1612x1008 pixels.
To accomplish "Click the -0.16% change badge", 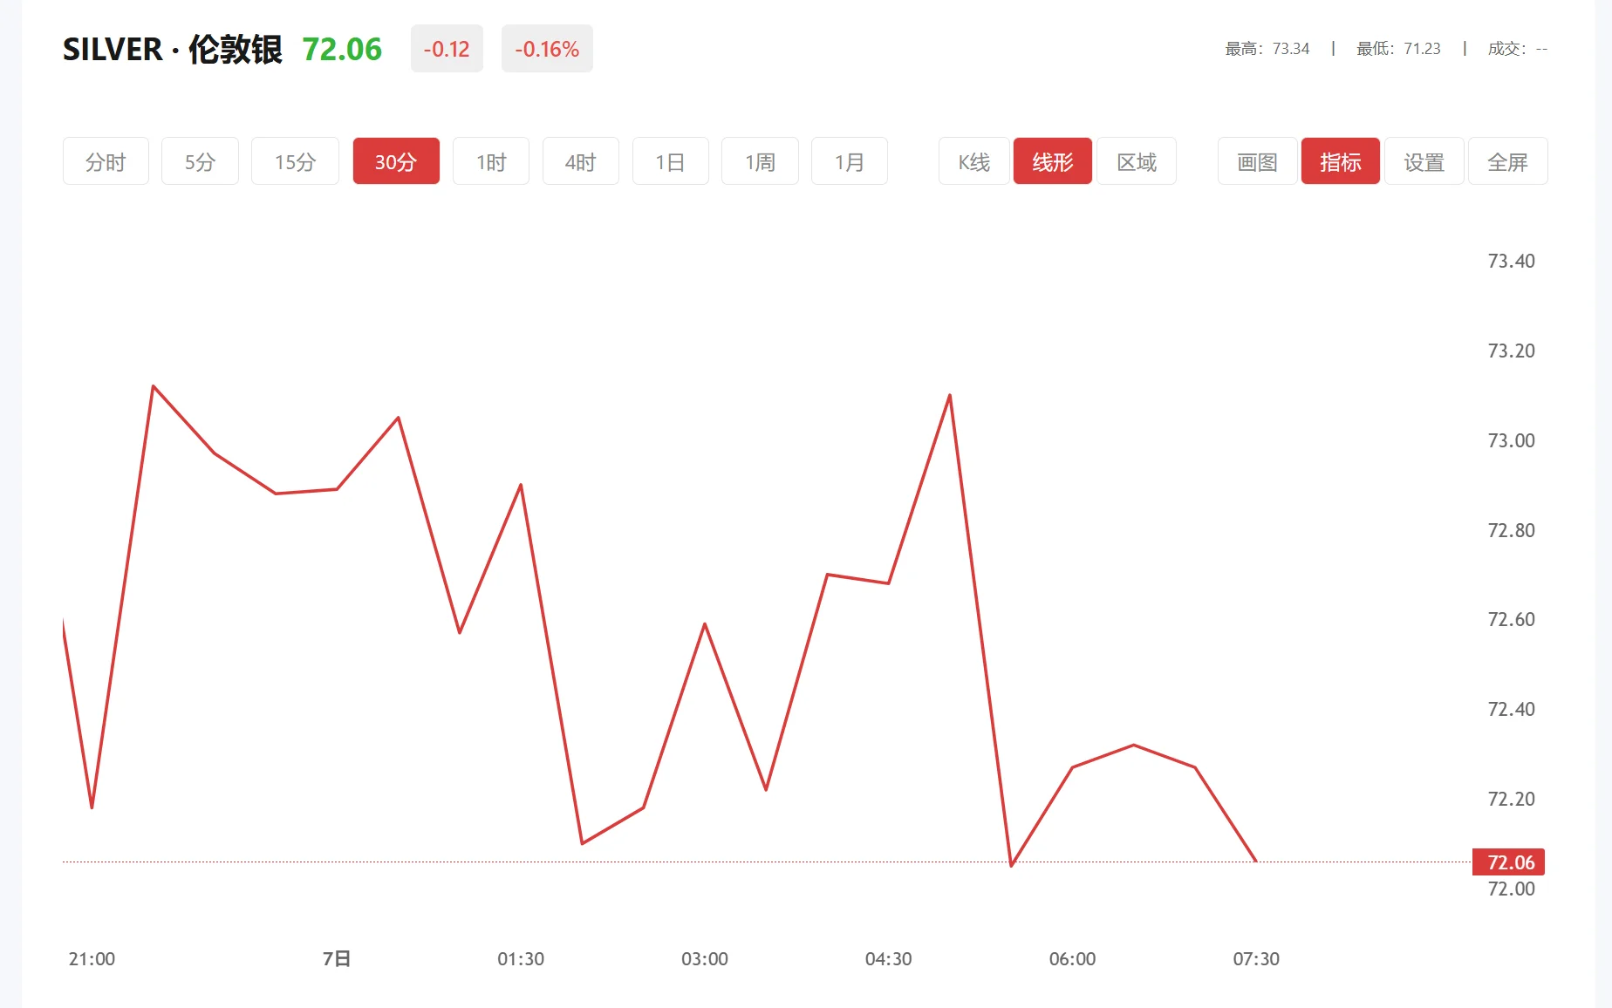I will click(x=547, y=49).
